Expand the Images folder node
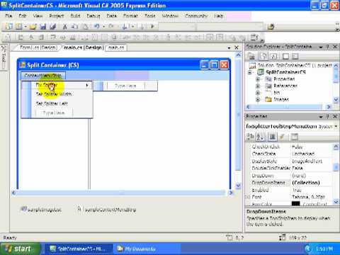The image size is (340, 255). coord(258,99)
